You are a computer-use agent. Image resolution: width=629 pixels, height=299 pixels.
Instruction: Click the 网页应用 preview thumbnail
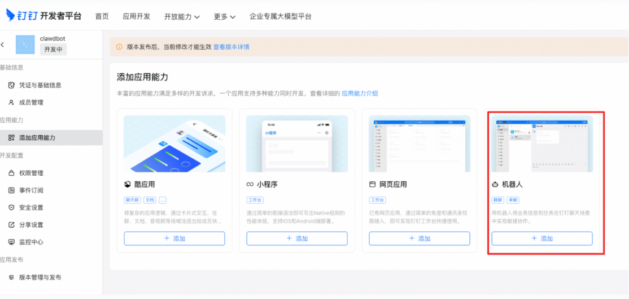pos(419,144)
